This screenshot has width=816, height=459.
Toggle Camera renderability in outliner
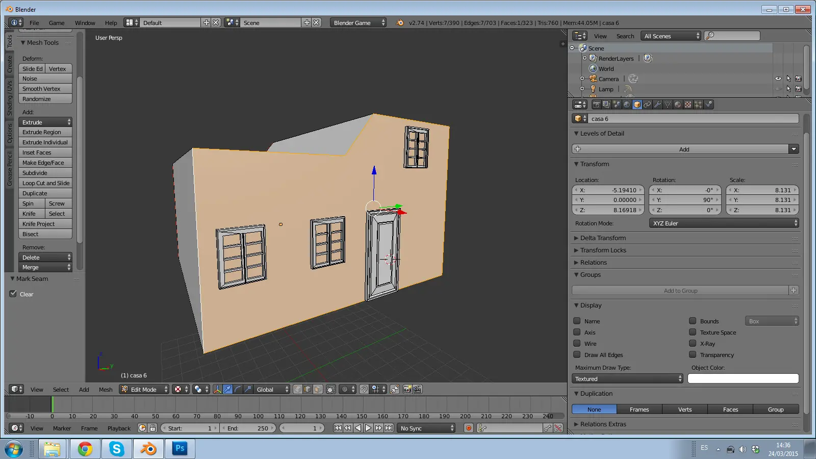[799, 79]
